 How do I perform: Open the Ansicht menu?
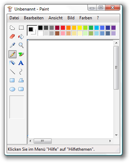pos(56,18)
